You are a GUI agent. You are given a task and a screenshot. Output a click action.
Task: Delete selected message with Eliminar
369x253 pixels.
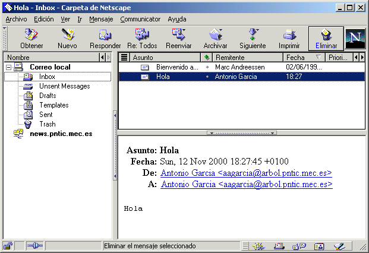pos(326,39)
